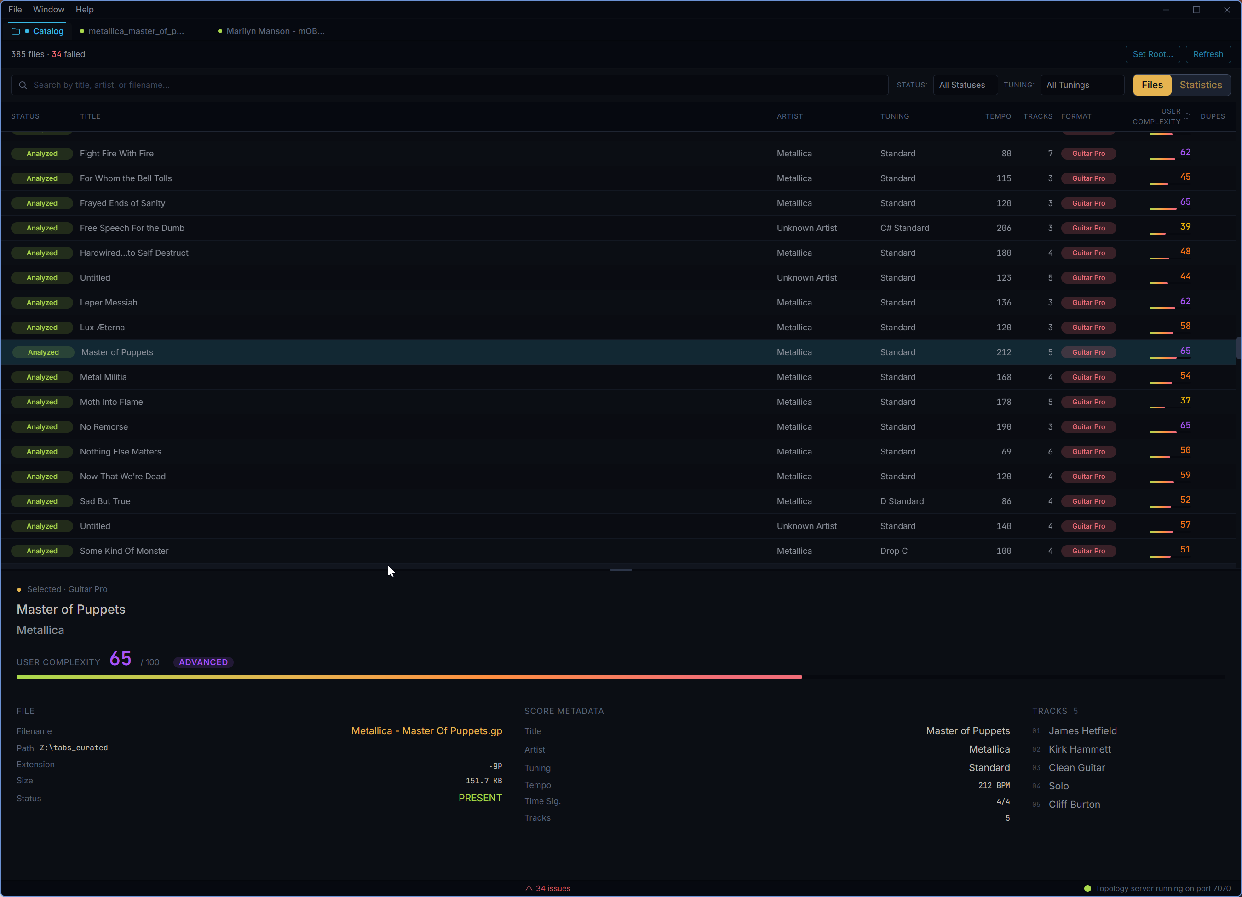This screenshot has height=897, width=1242.
Task: Sort by the User Complexity column header
Action: [1156, 116]
